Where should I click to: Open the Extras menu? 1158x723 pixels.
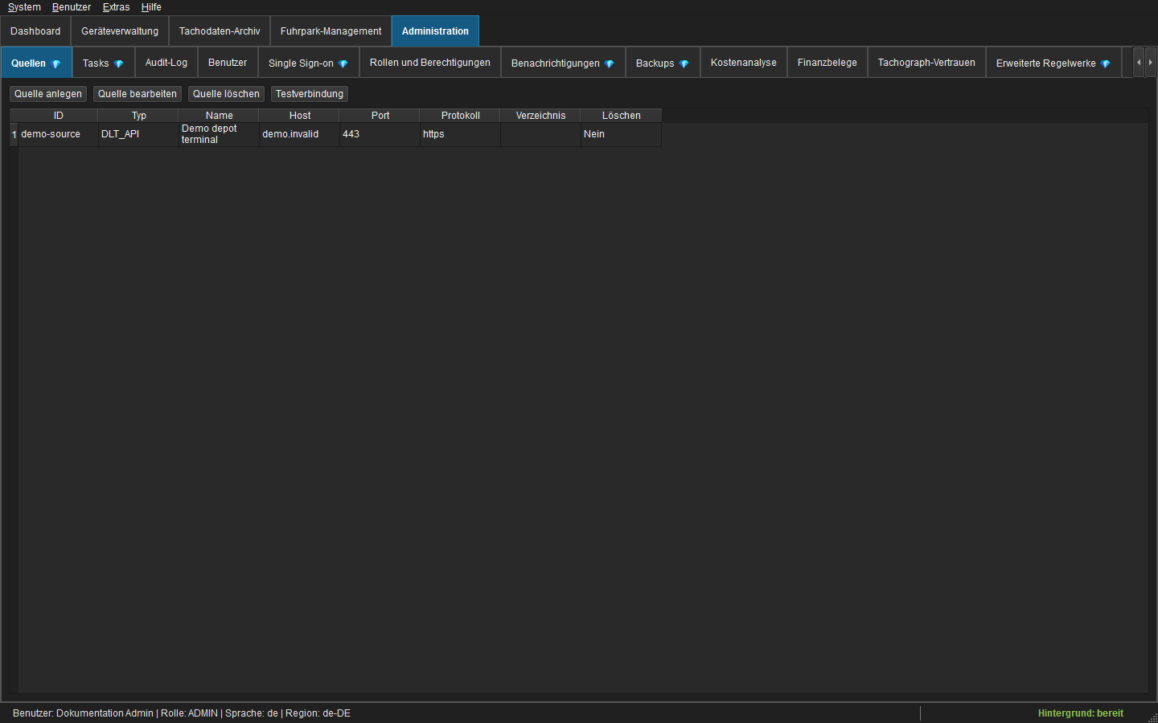(x=116, y=7)
